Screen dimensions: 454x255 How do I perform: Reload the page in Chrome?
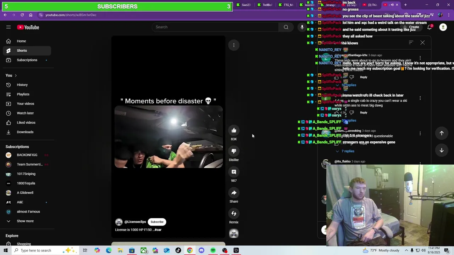coord(22,15)
